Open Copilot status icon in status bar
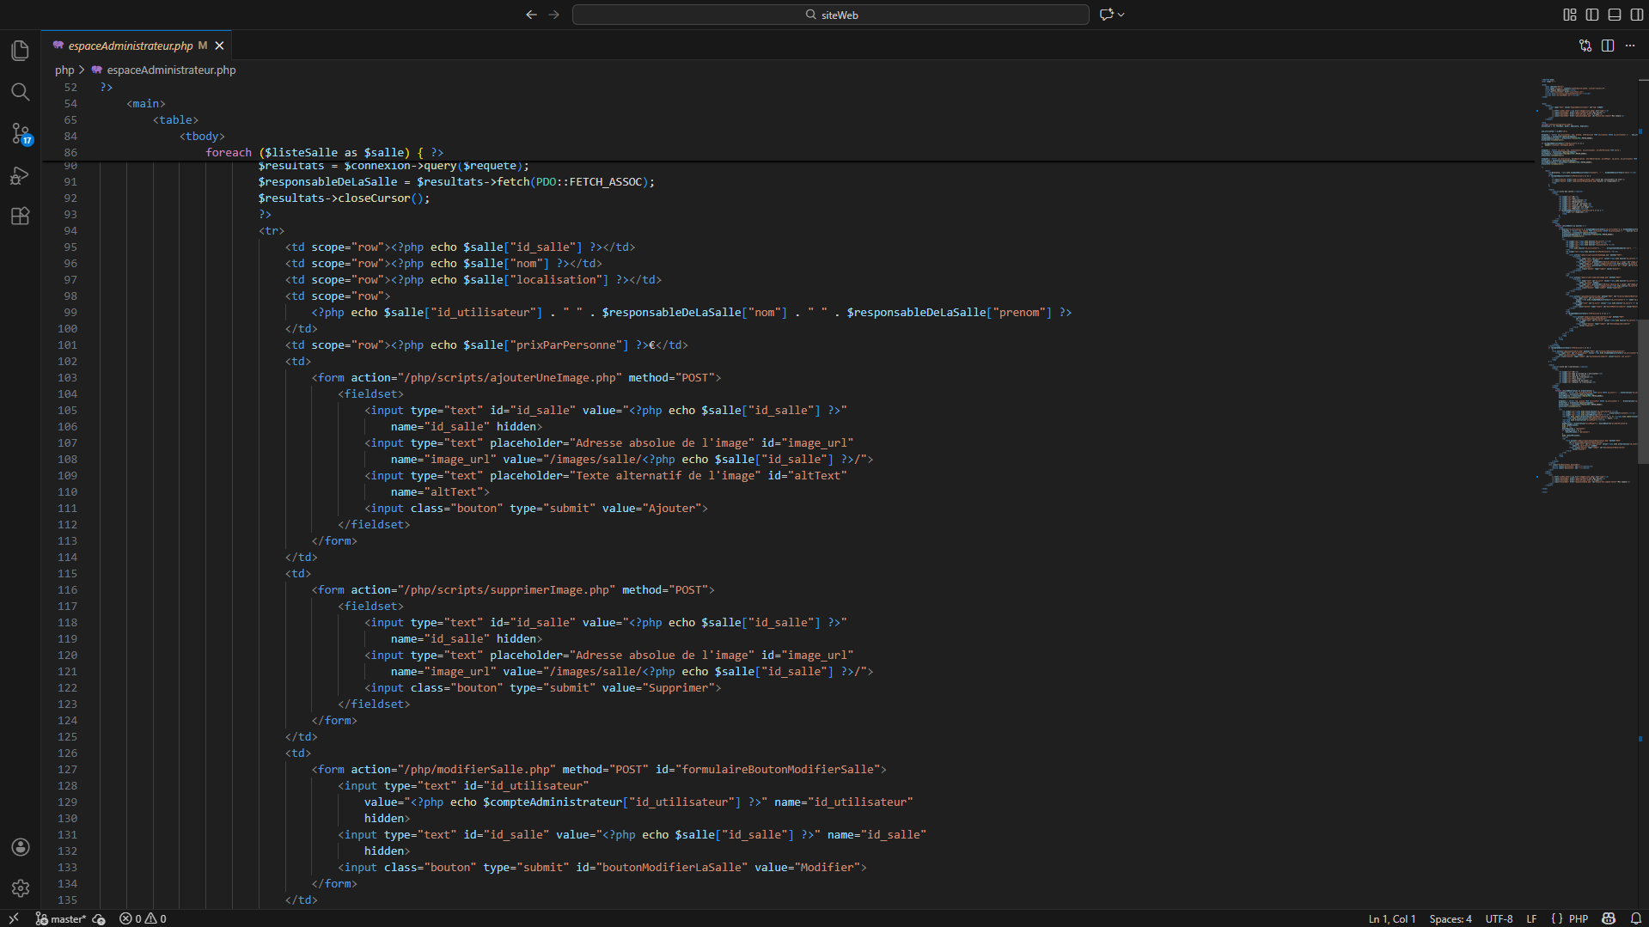Image resolution: width=1649 pixels, height=927 pixels. coord(1609,918)
